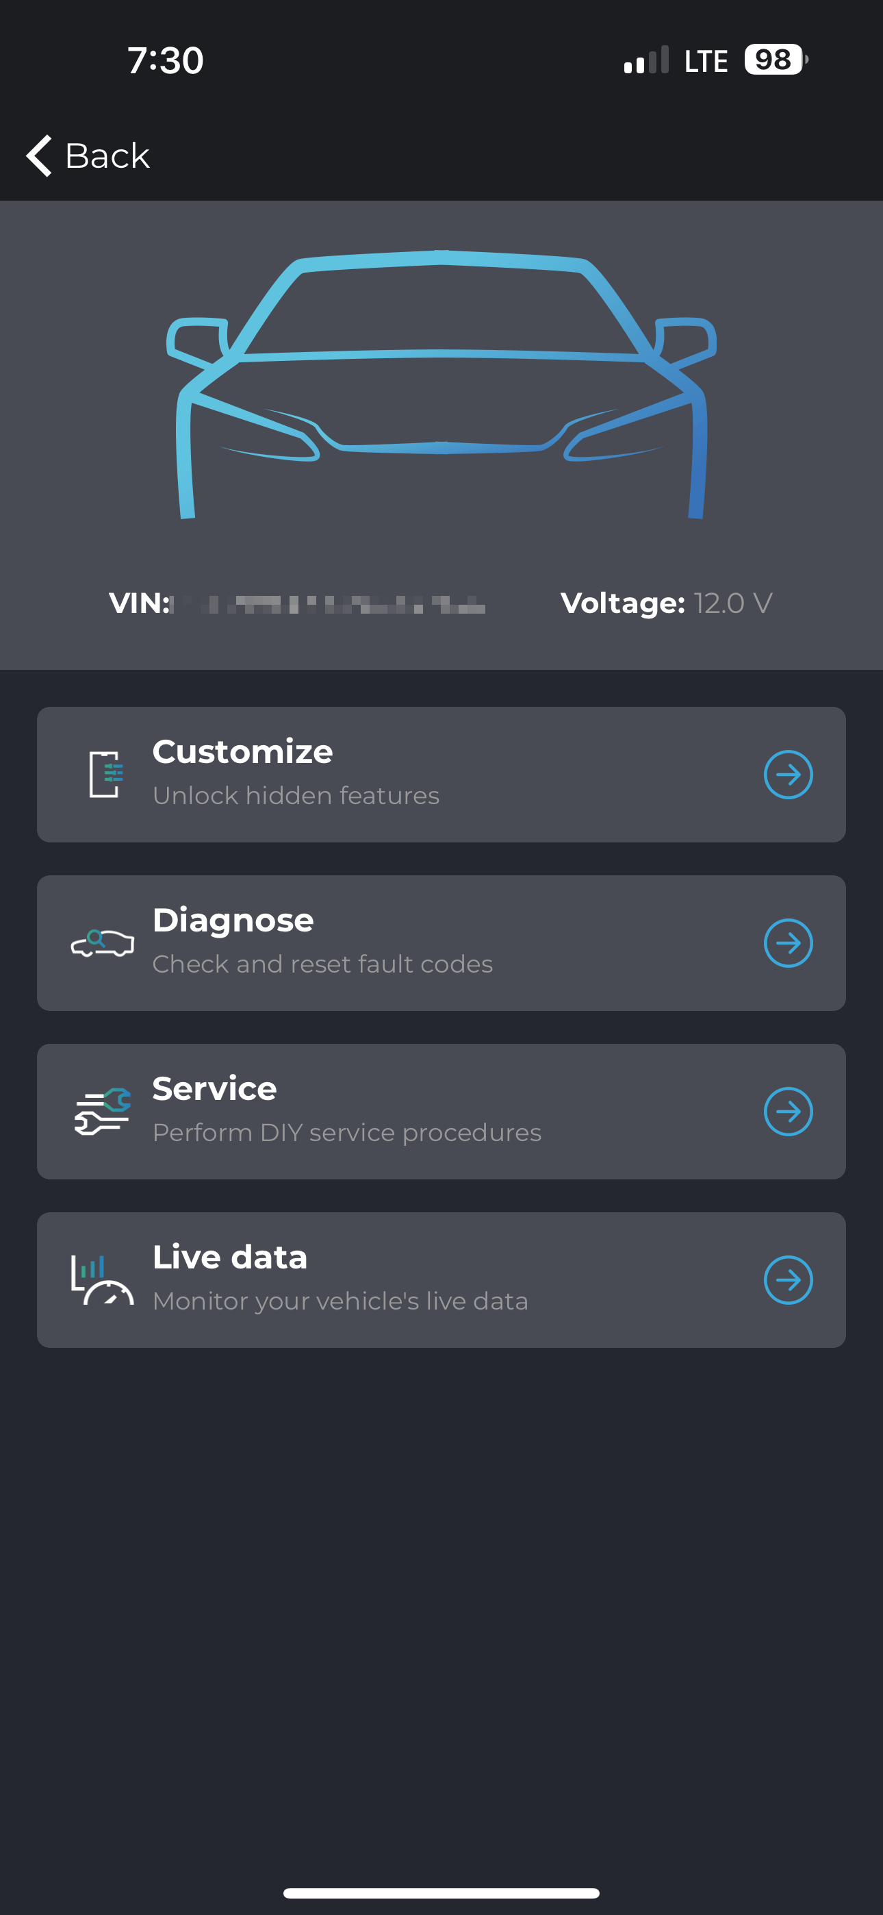
Task: Tap the Live data gauge chart icon
Action: [103, 1279]
